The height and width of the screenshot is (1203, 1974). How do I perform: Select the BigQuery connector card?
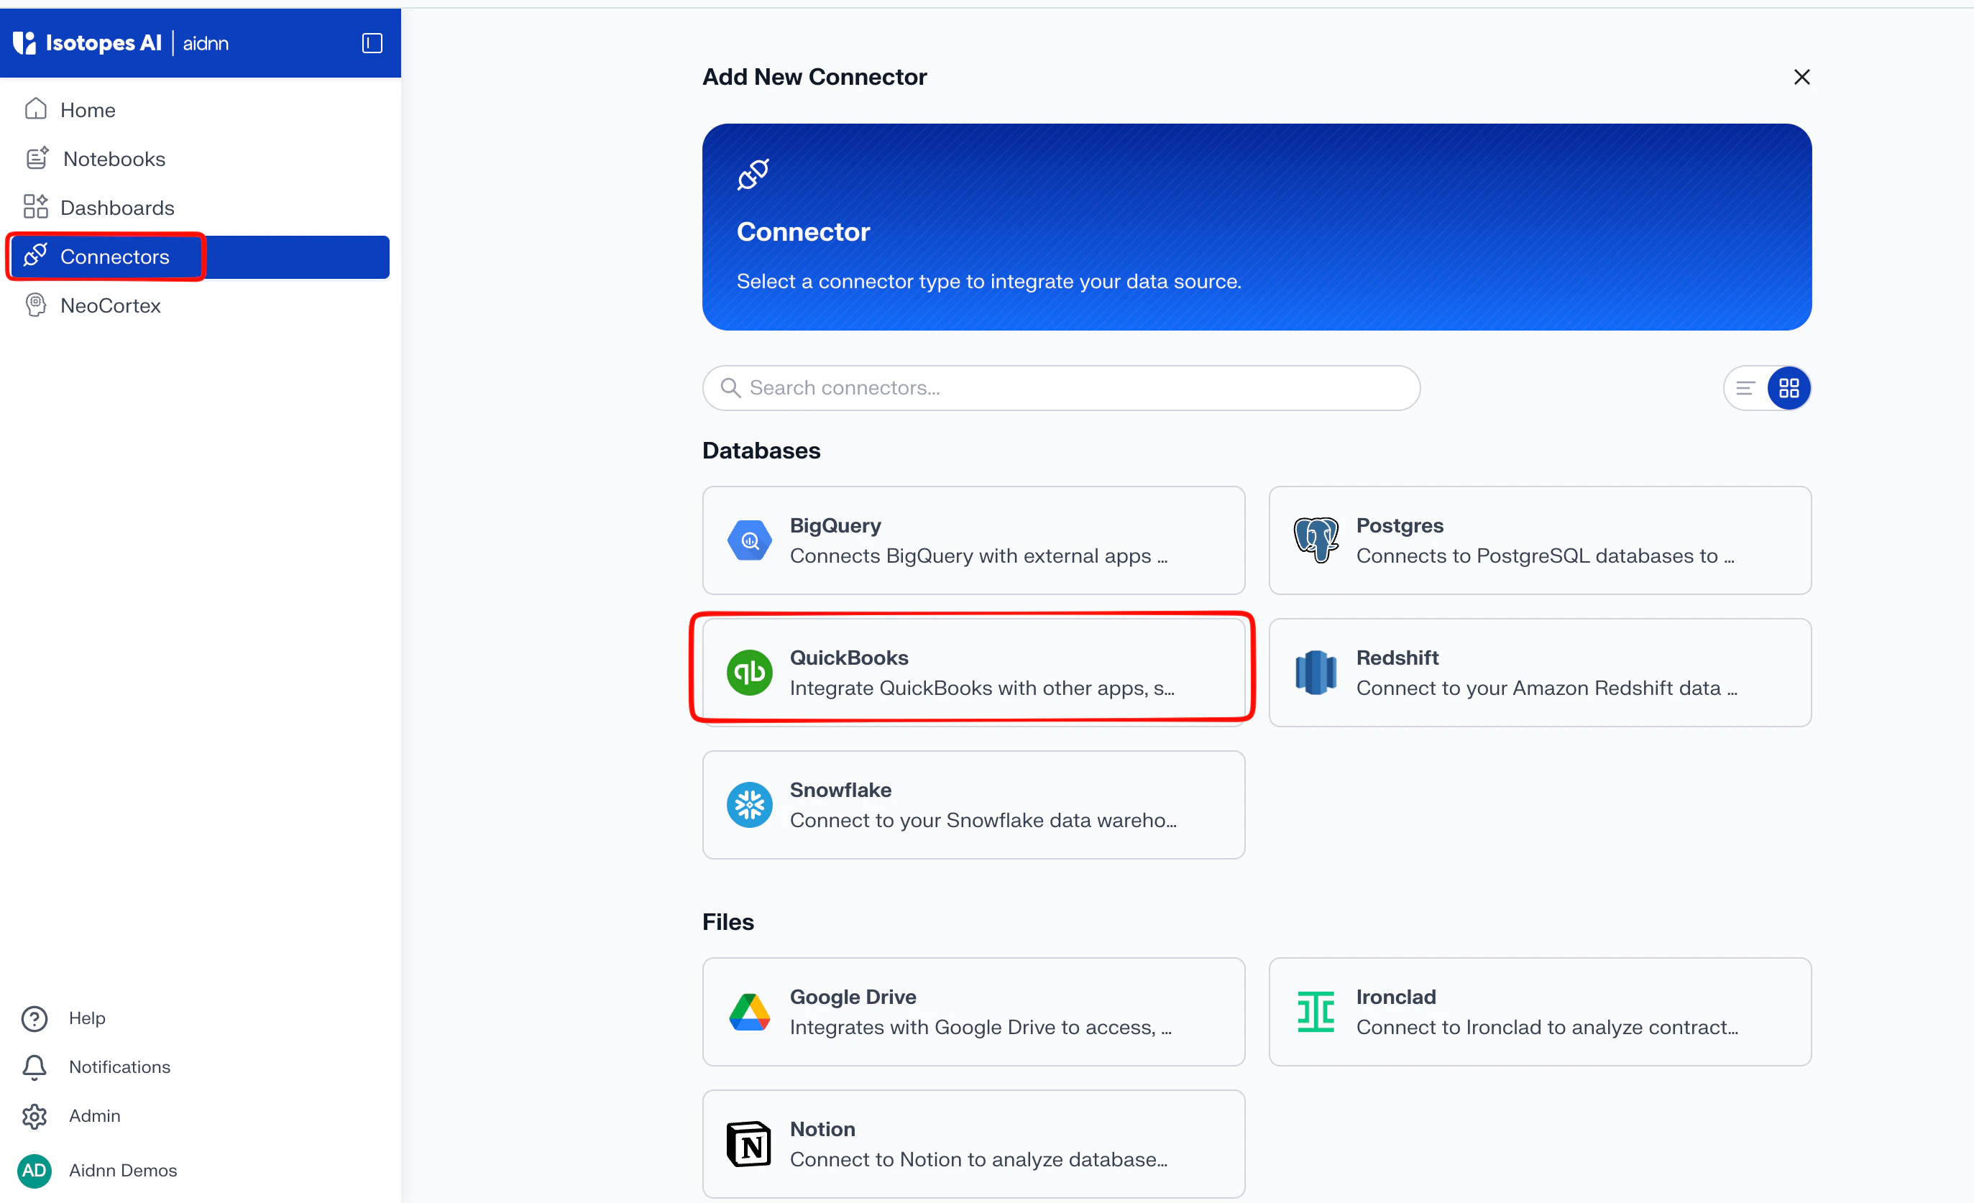[974, 540]
